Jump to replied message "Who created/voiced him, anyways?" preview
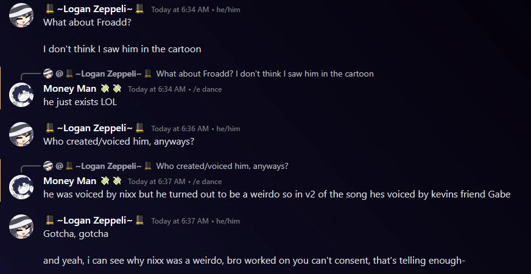 pos(222,166)
